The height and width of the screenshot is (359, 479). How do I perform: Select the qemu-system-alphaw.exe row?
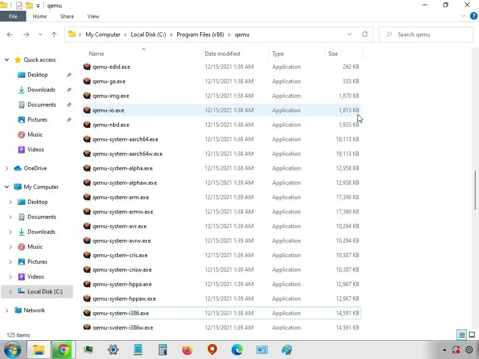pyautogui.click(x=221, y=183)
